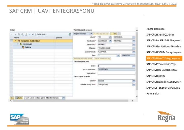Click the UAVT numarası input field
Image resolution: width=184 pixels, height=130 pixels.
117,69
